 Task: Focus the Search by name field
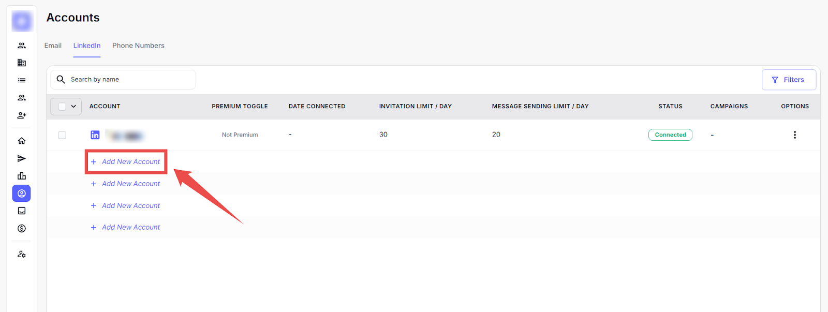point(129,80)
